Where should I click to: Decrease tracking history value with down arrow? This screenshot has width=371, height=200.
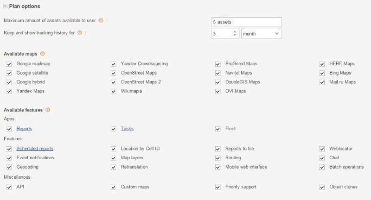tap(235, 36)
